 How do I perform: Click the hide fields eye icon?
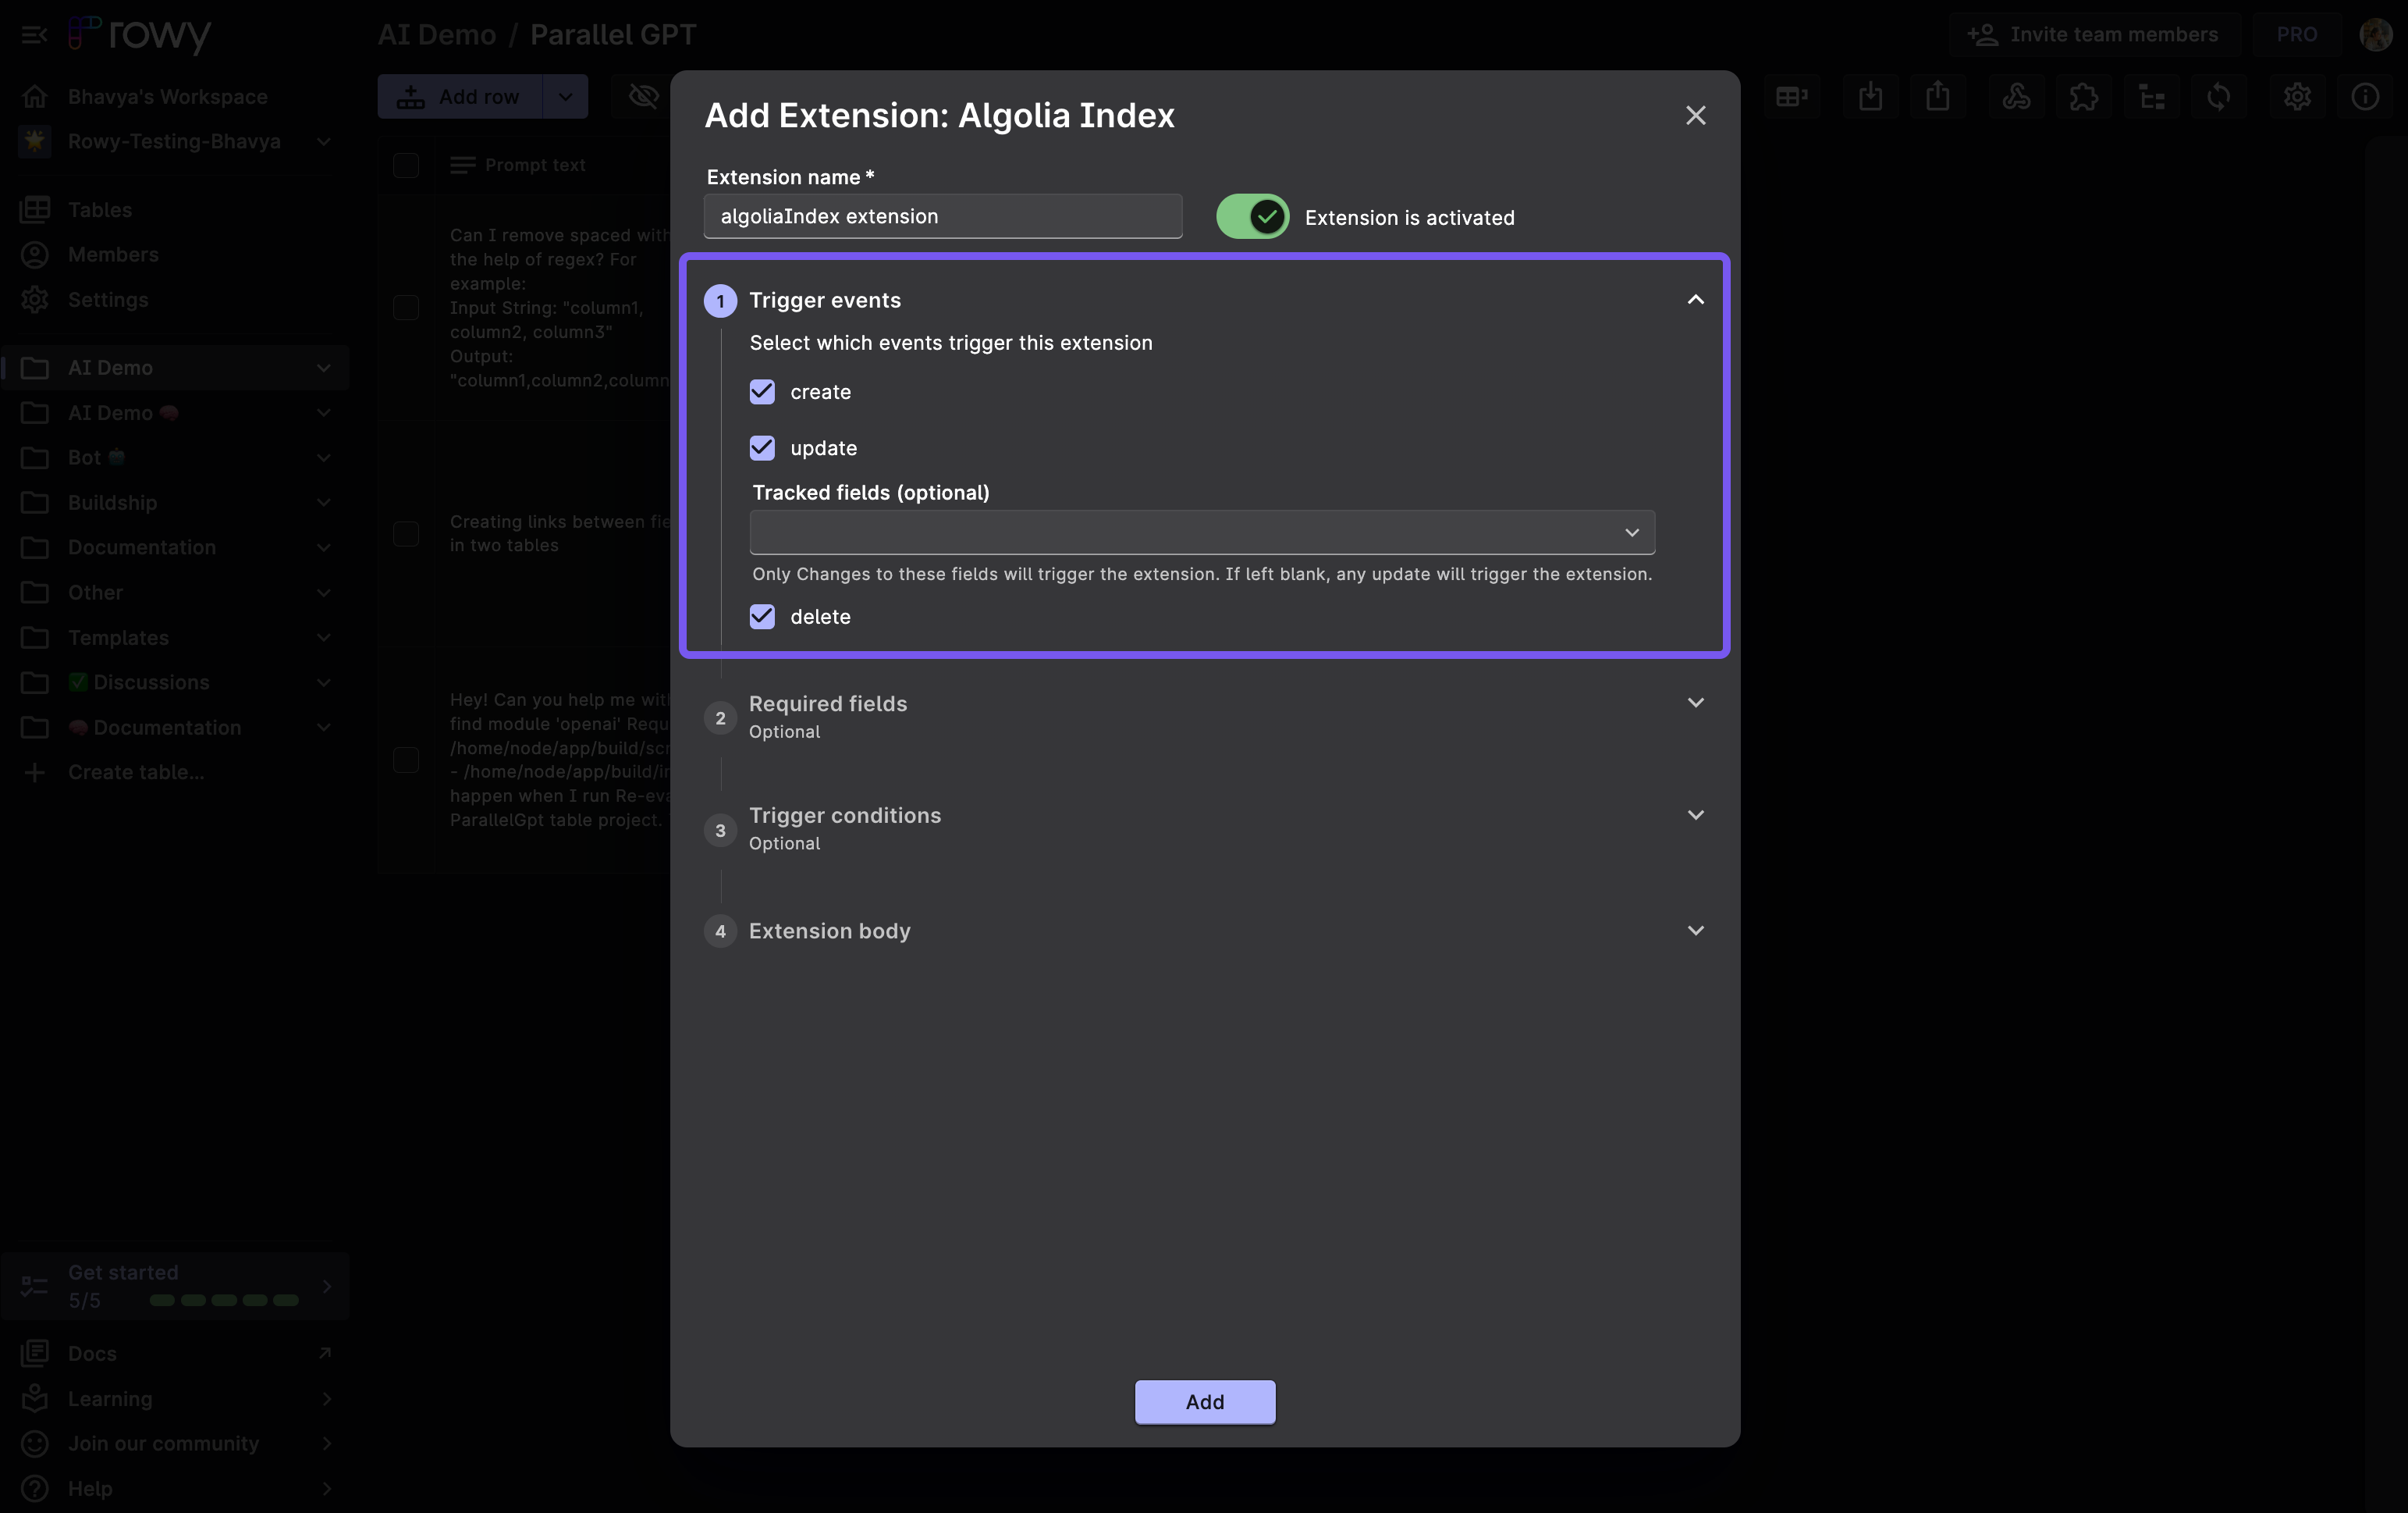tap(643, 96)
